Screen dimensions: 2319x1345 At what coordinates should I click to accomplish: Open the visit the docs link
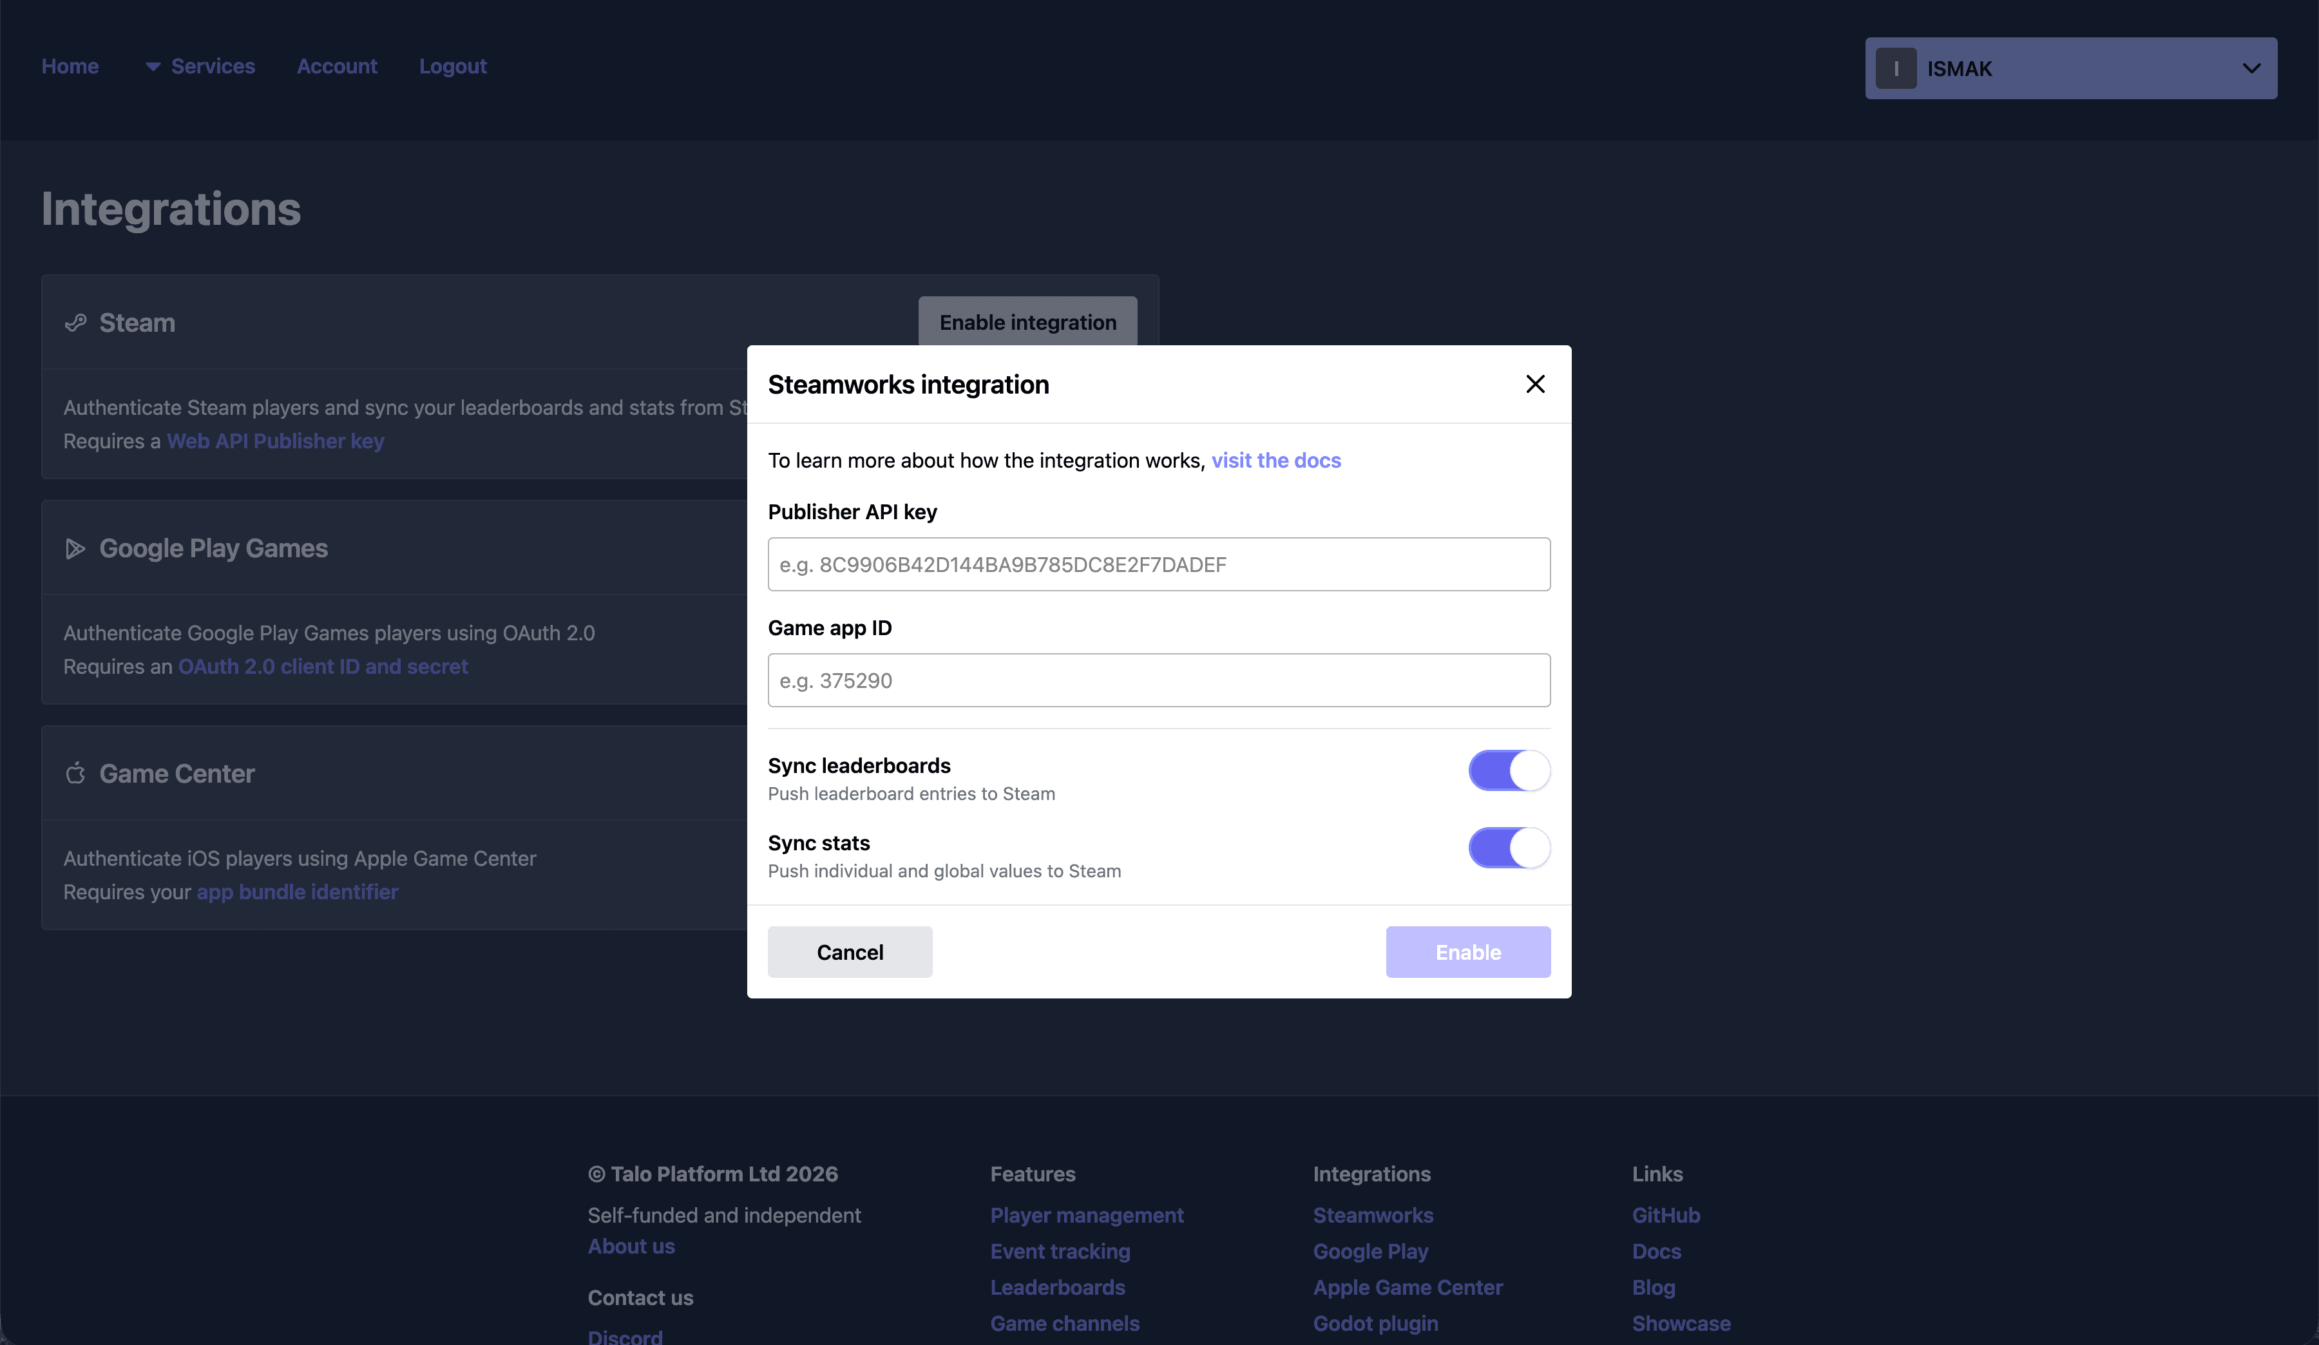click(1275, 460)
